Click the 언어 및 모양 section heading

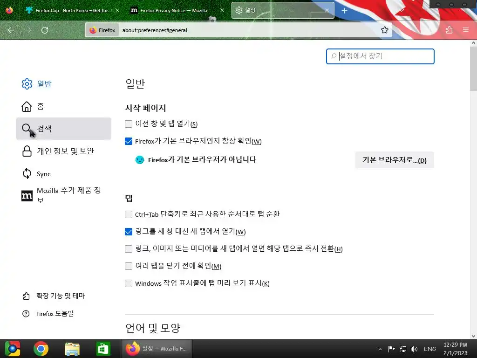[x=153, y=328]
